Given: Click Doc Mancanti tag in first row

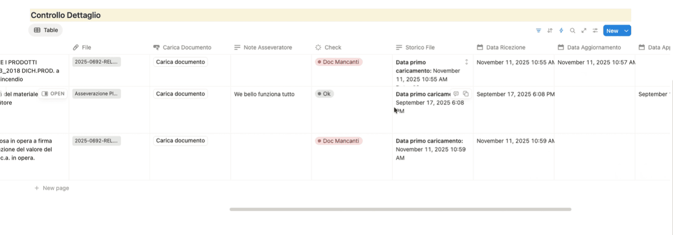Looking at the screenshot, I should tap(339, 62).
